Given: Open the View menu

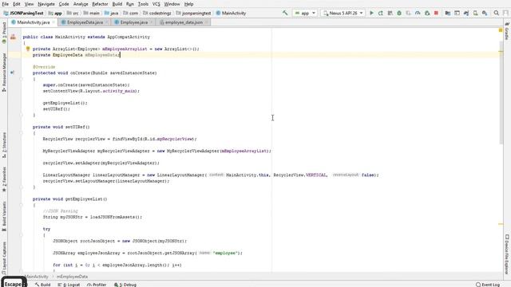Looking at the screenshot, I should point(29,4).
